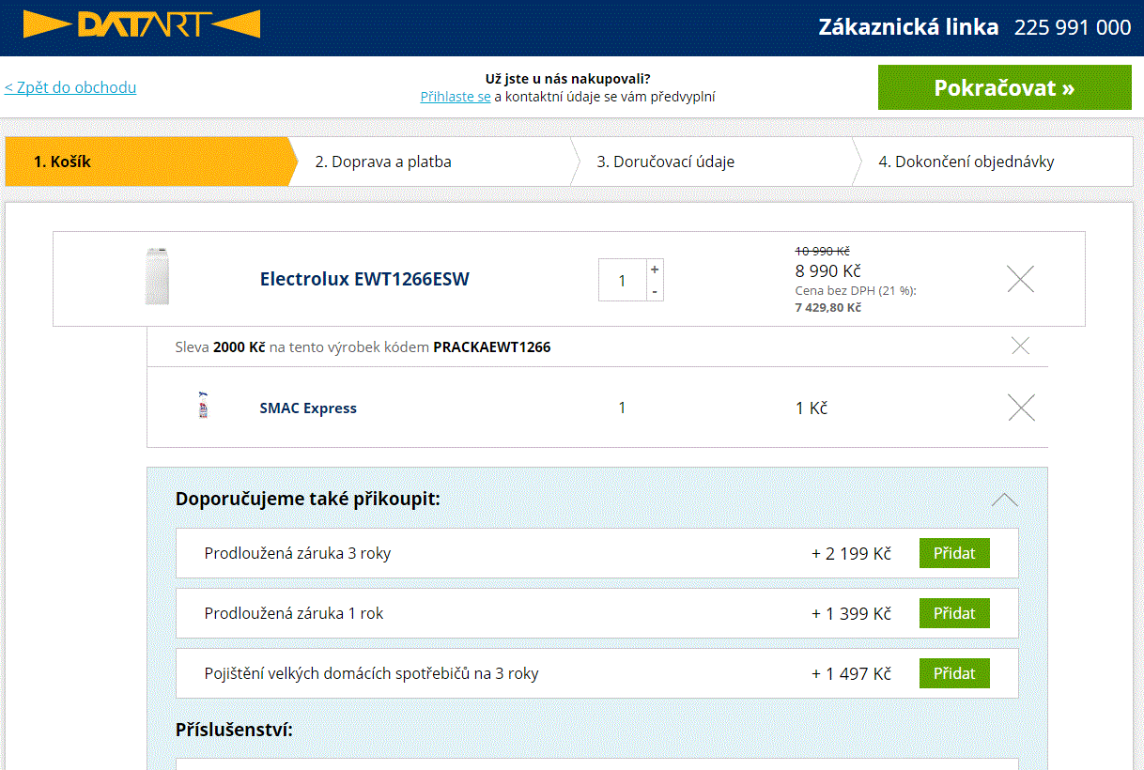Remove SMAC Express from cart
1144x770 pixels.
tap(1021, 408)
